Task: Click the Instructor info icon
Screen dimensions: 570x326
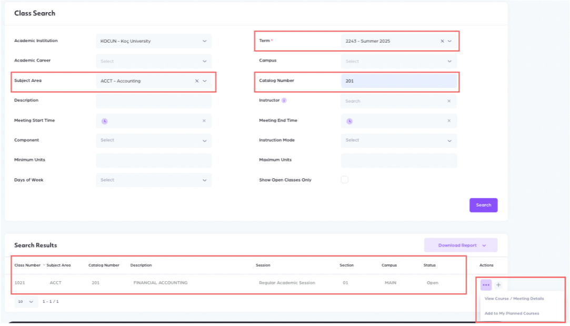Action: 284,100
